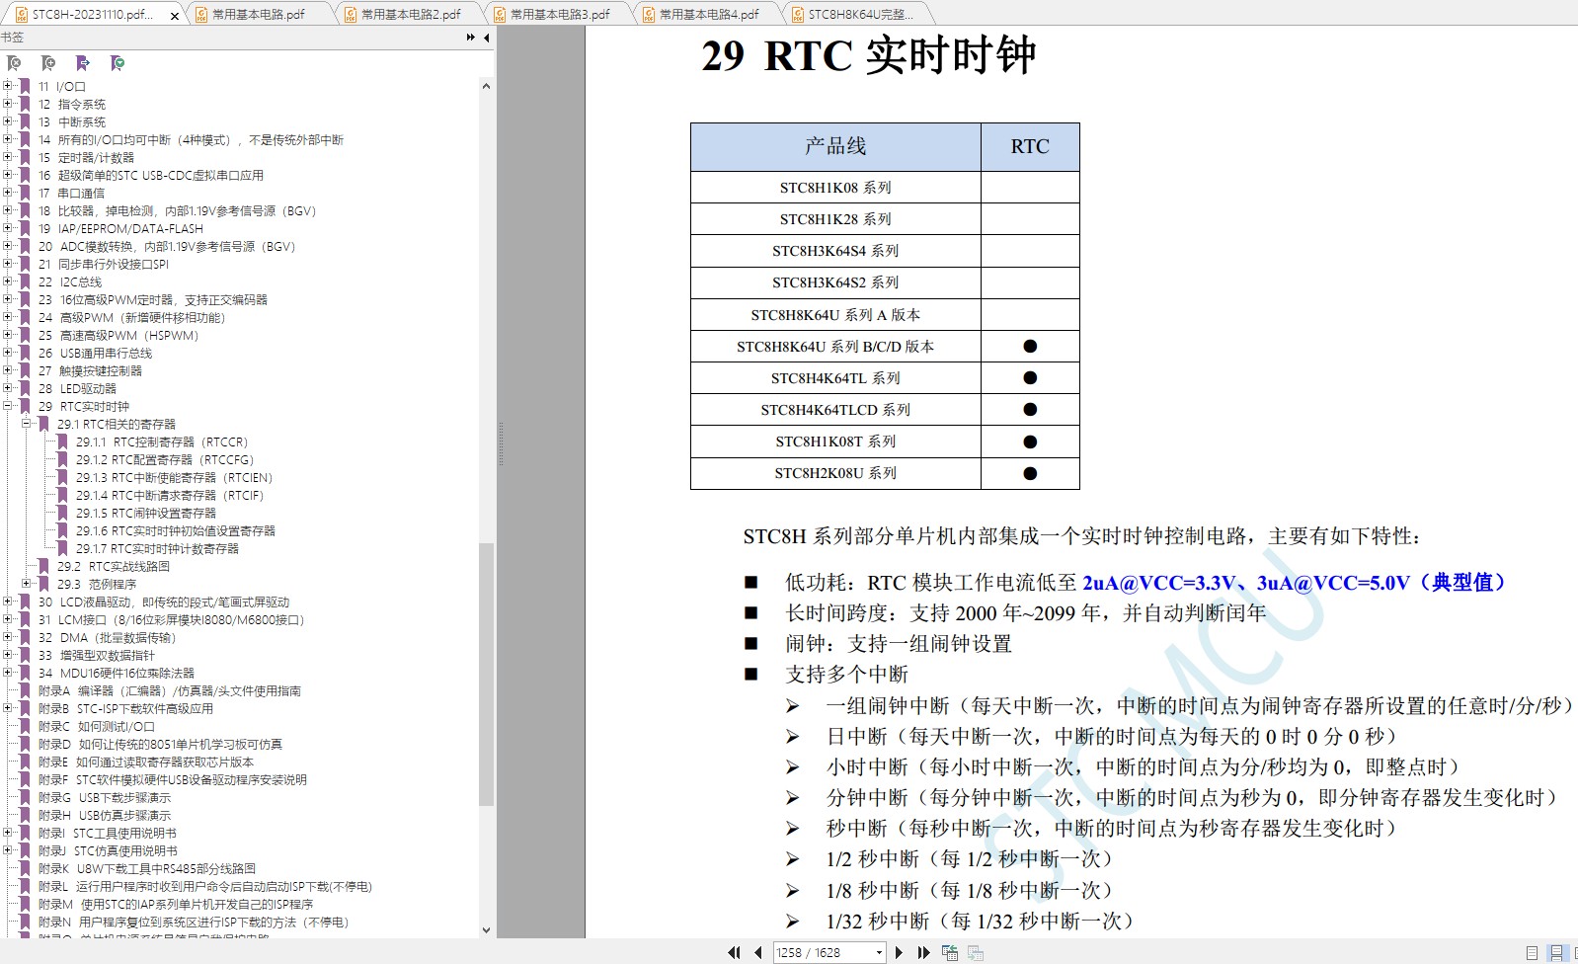This screenshot has height=964, width=1578.
Task: Click the bookmark options green dropdown icon
Action: pyautogui.click(x=118, y=63)
